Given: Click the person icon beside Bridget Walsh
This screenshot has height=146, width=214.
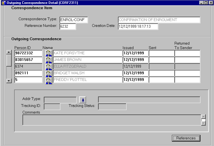Looking at the screenshot, I should tap(49, 73).
